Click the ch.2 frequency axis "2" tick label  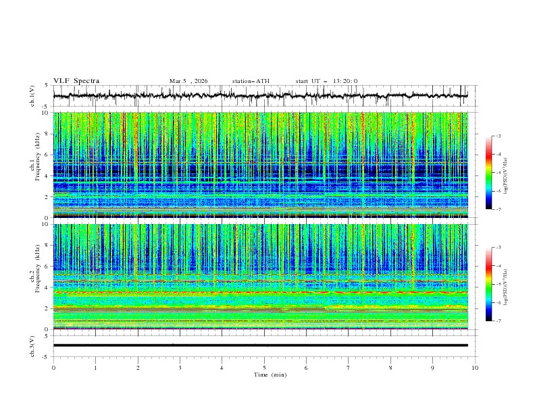point(47,308)
